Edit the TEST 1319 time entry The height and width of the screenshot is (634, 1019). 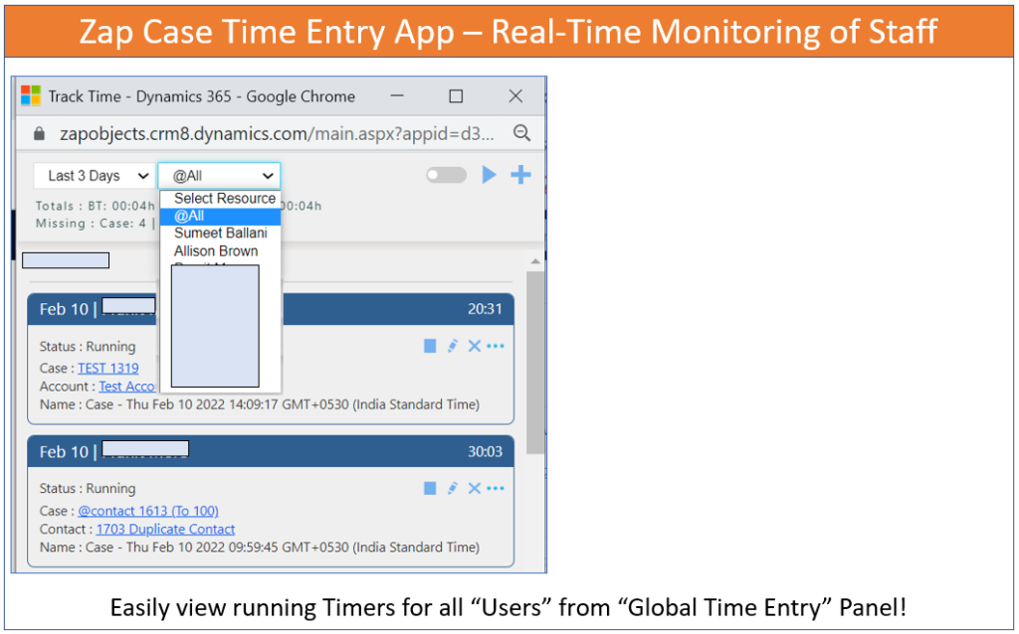pos(453,346)
